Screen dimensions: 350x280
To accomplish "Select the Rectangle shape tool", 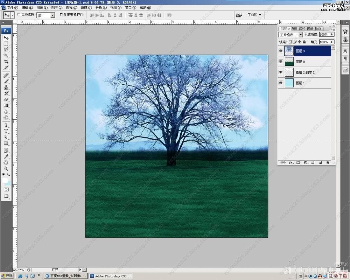I will point(6,143).
